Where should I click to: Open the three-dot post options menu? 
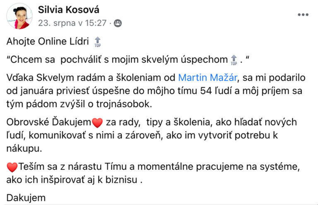[303, 14]
